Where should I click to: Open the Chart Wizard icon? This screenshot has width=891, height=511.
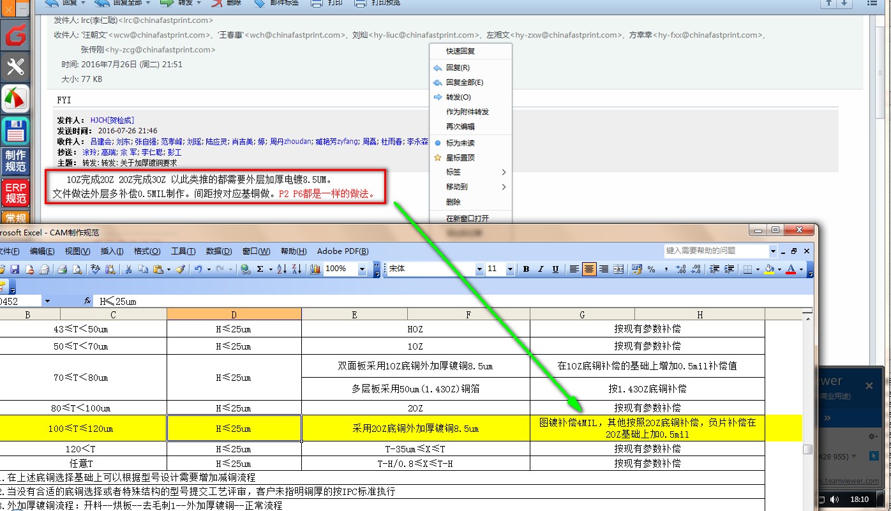coord(315,269)
